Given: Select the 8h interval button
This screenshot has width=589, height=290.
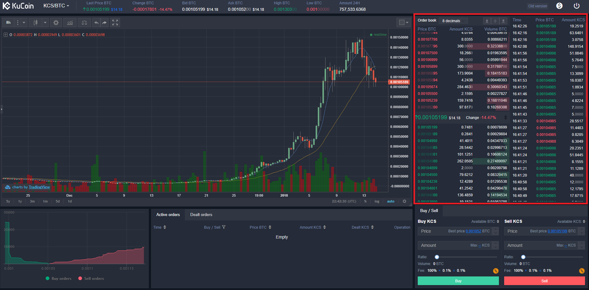Looking at the screenshot, I should click(x=8, y=22).
